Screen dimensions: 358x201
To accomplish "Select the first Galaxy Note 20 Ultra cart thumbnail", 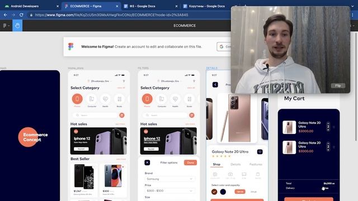I will point(289,127).
